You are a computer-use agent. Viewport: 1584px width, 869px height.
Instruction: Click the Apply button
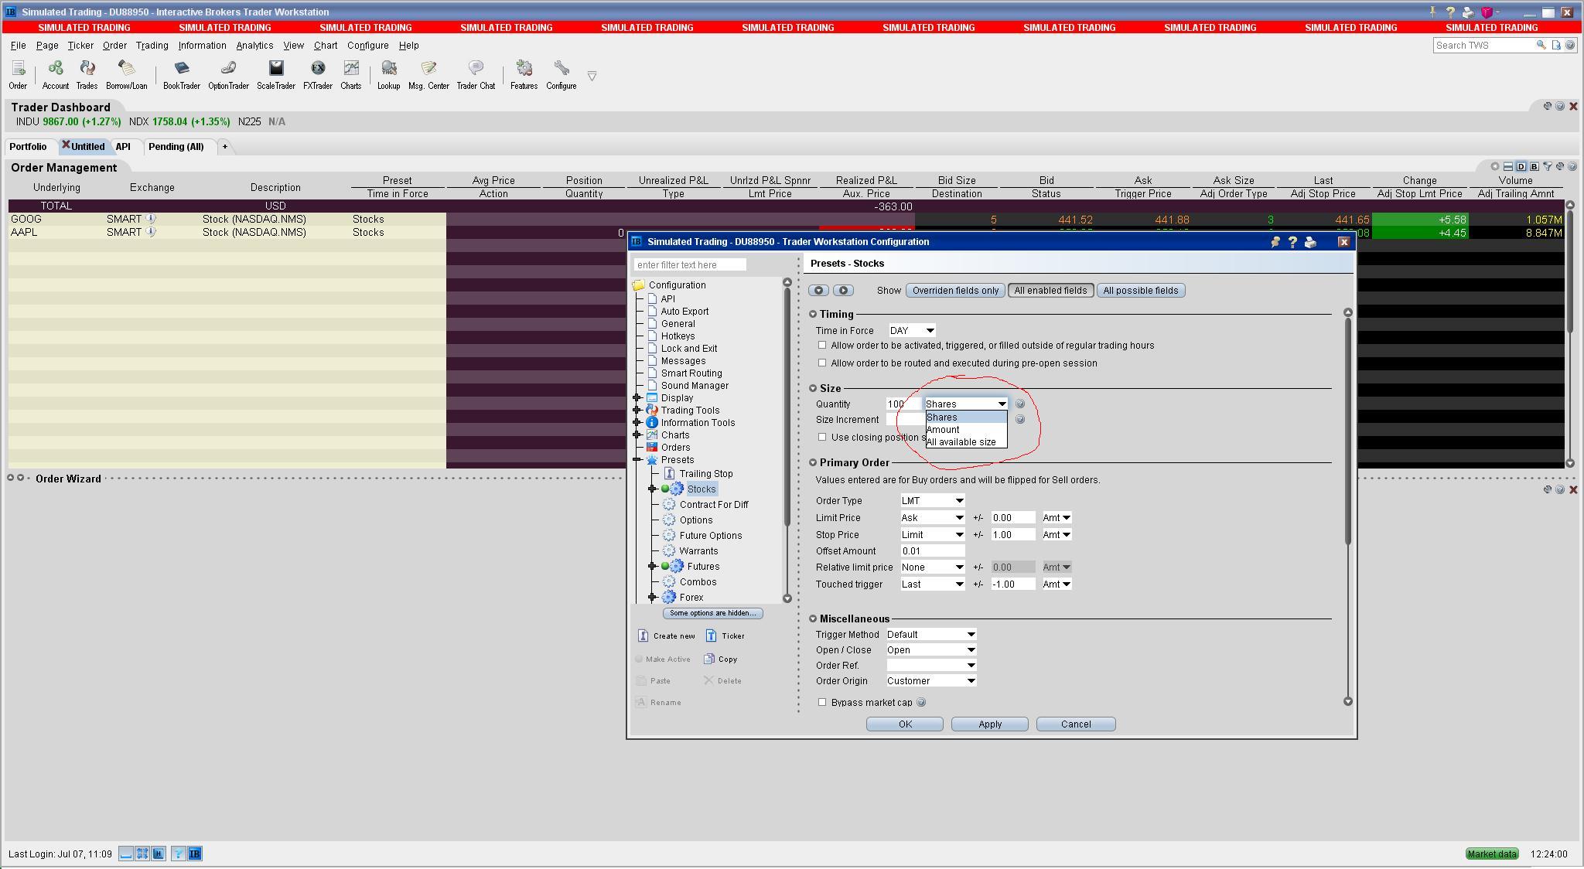click(x=989, y=724)
